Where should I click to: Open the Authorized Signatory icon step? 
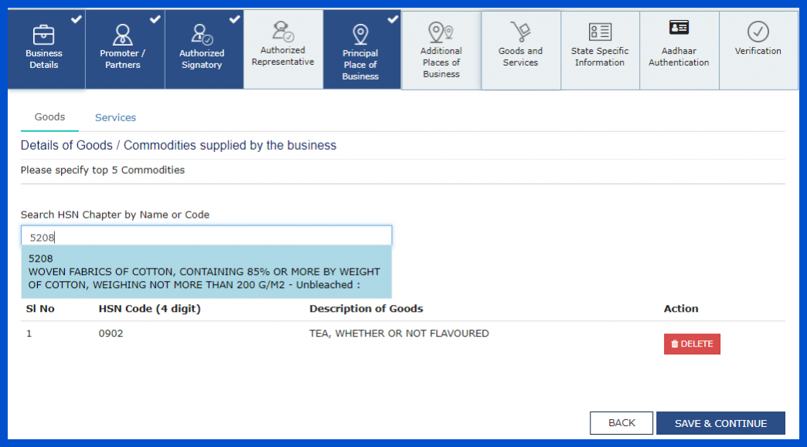202,35
